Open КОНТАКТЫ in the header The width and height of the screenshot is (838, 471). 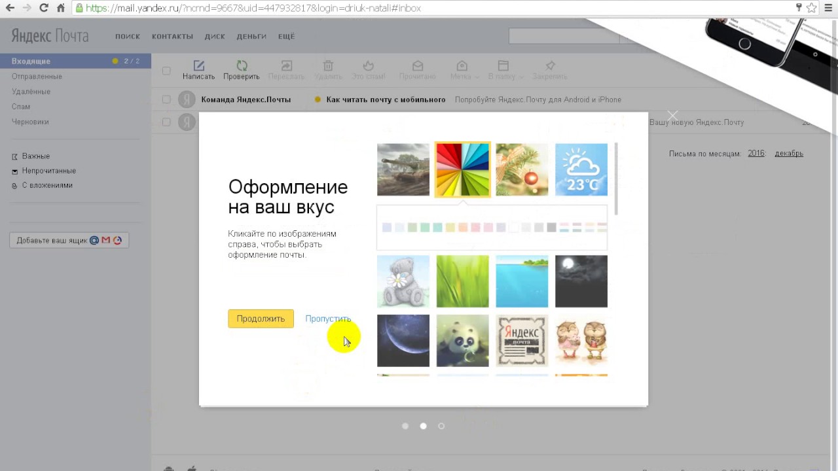pos(172,37)
